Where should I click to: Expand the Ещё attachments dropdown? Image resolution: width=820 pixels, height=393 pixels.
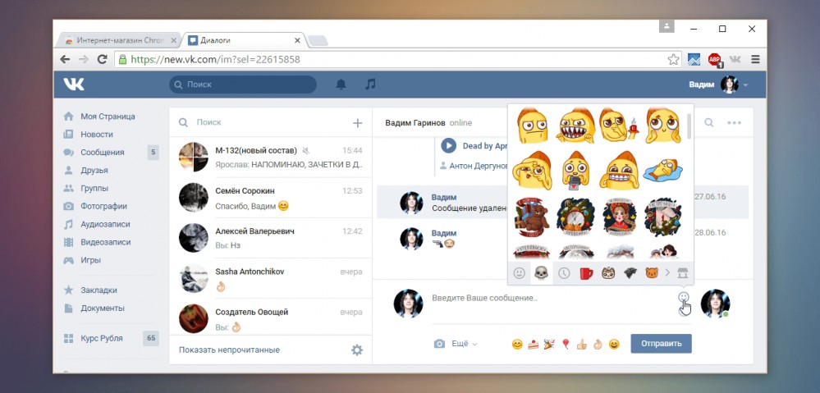(465, 344)
